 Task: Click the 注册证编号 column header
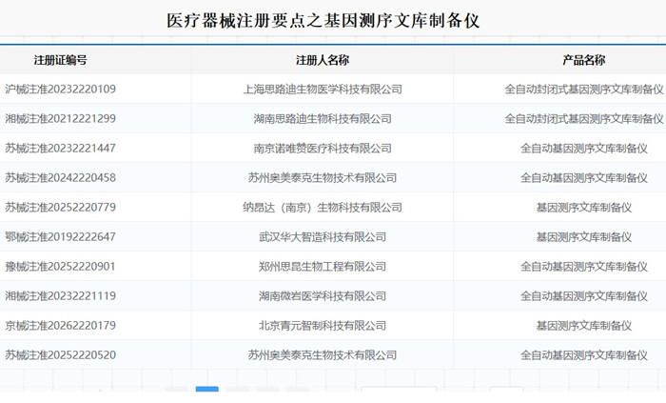tap(60, 60)
